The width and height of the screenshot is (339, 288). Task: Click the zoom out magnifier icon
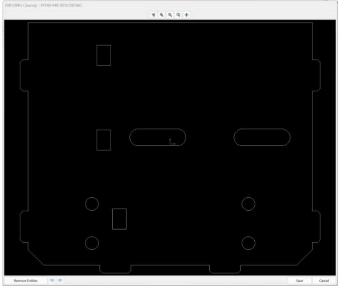coord(170,15)
